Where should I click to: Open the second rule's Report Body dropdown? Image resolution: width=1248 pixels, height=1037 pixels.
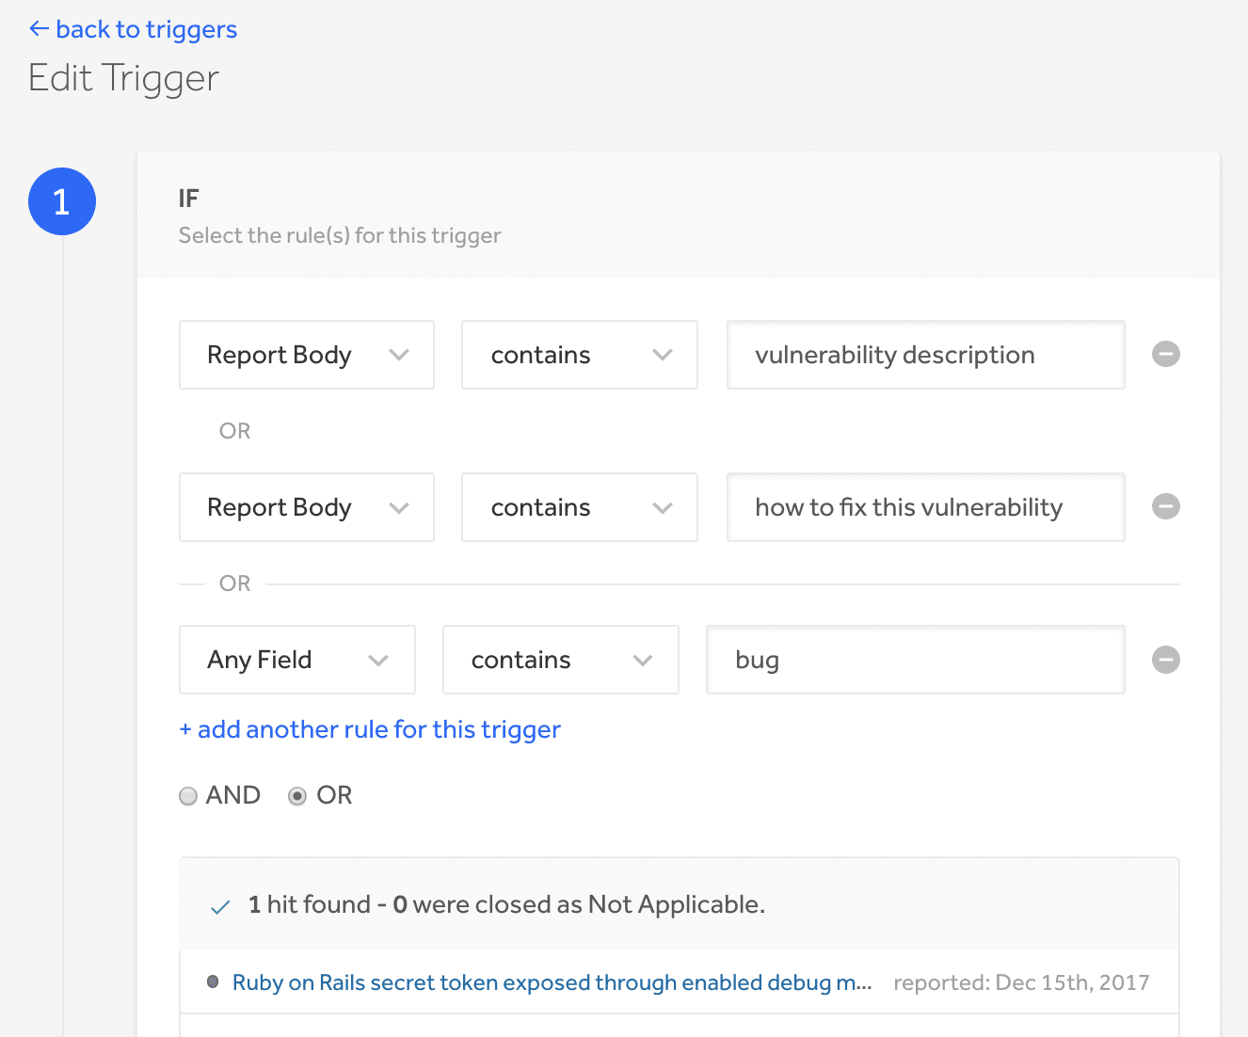coord(306,507)
